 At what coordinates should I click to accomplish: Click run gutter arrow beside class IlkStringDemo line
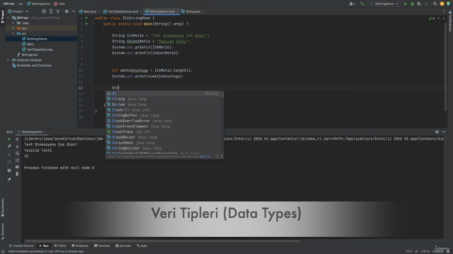click(x=86, y=18)
